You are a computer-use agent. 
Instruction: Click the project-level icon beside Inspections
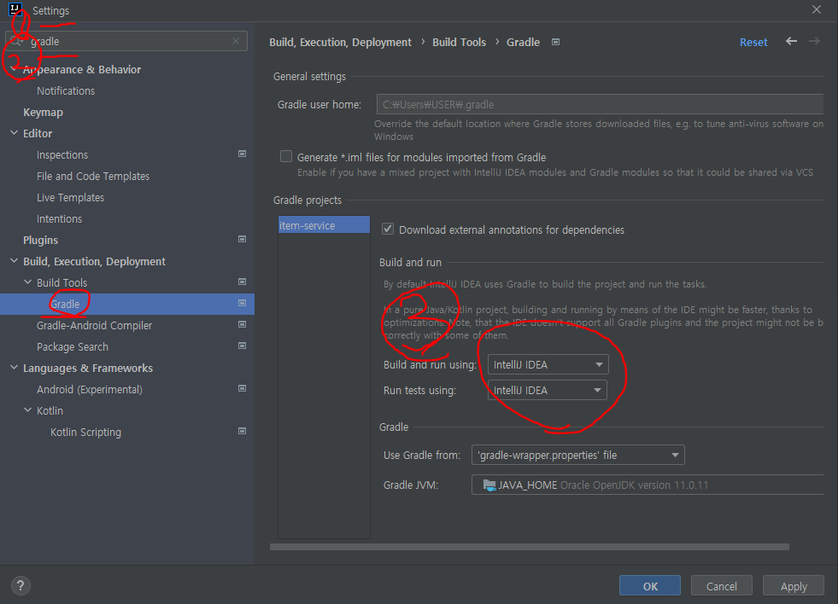click(242, 154)
